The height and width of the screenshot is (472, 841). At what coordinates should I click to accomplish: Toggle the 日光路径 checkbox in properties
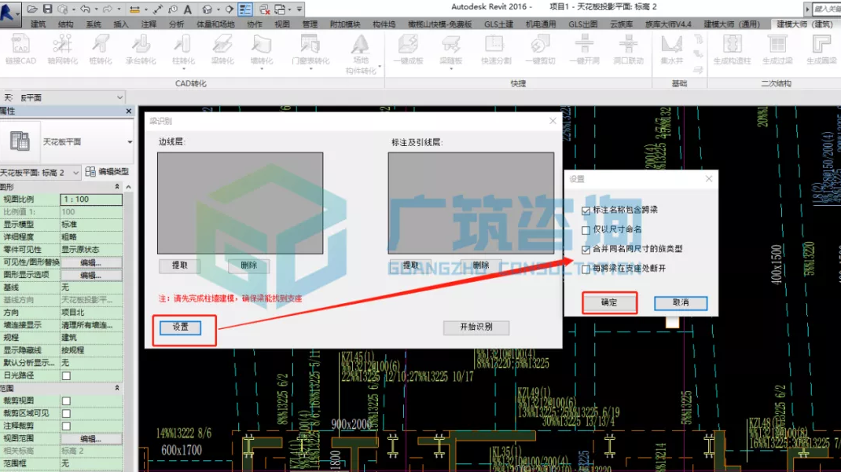(x=66, y=375)
